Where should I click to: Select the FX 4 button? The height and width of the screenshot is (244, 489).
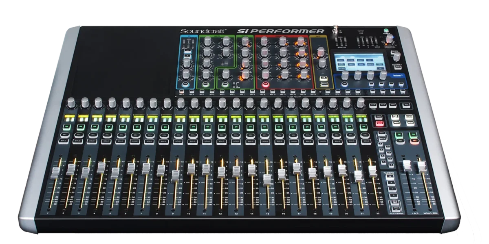(403, 92)
